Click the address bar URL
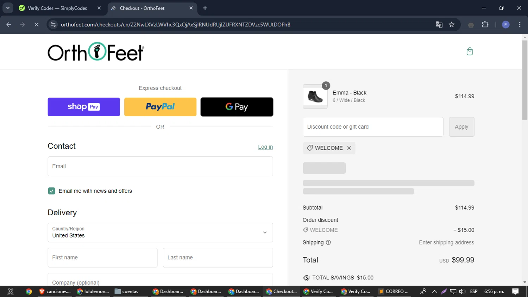Image resolution: width=528 pixels, height=297 pixels. (x=175, y=25)
